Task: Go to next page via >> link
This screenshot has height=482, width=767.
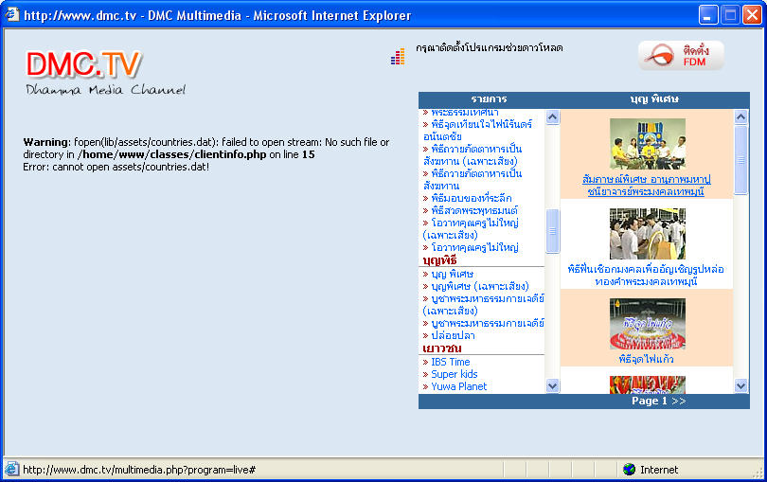Action: click(679, 402)
